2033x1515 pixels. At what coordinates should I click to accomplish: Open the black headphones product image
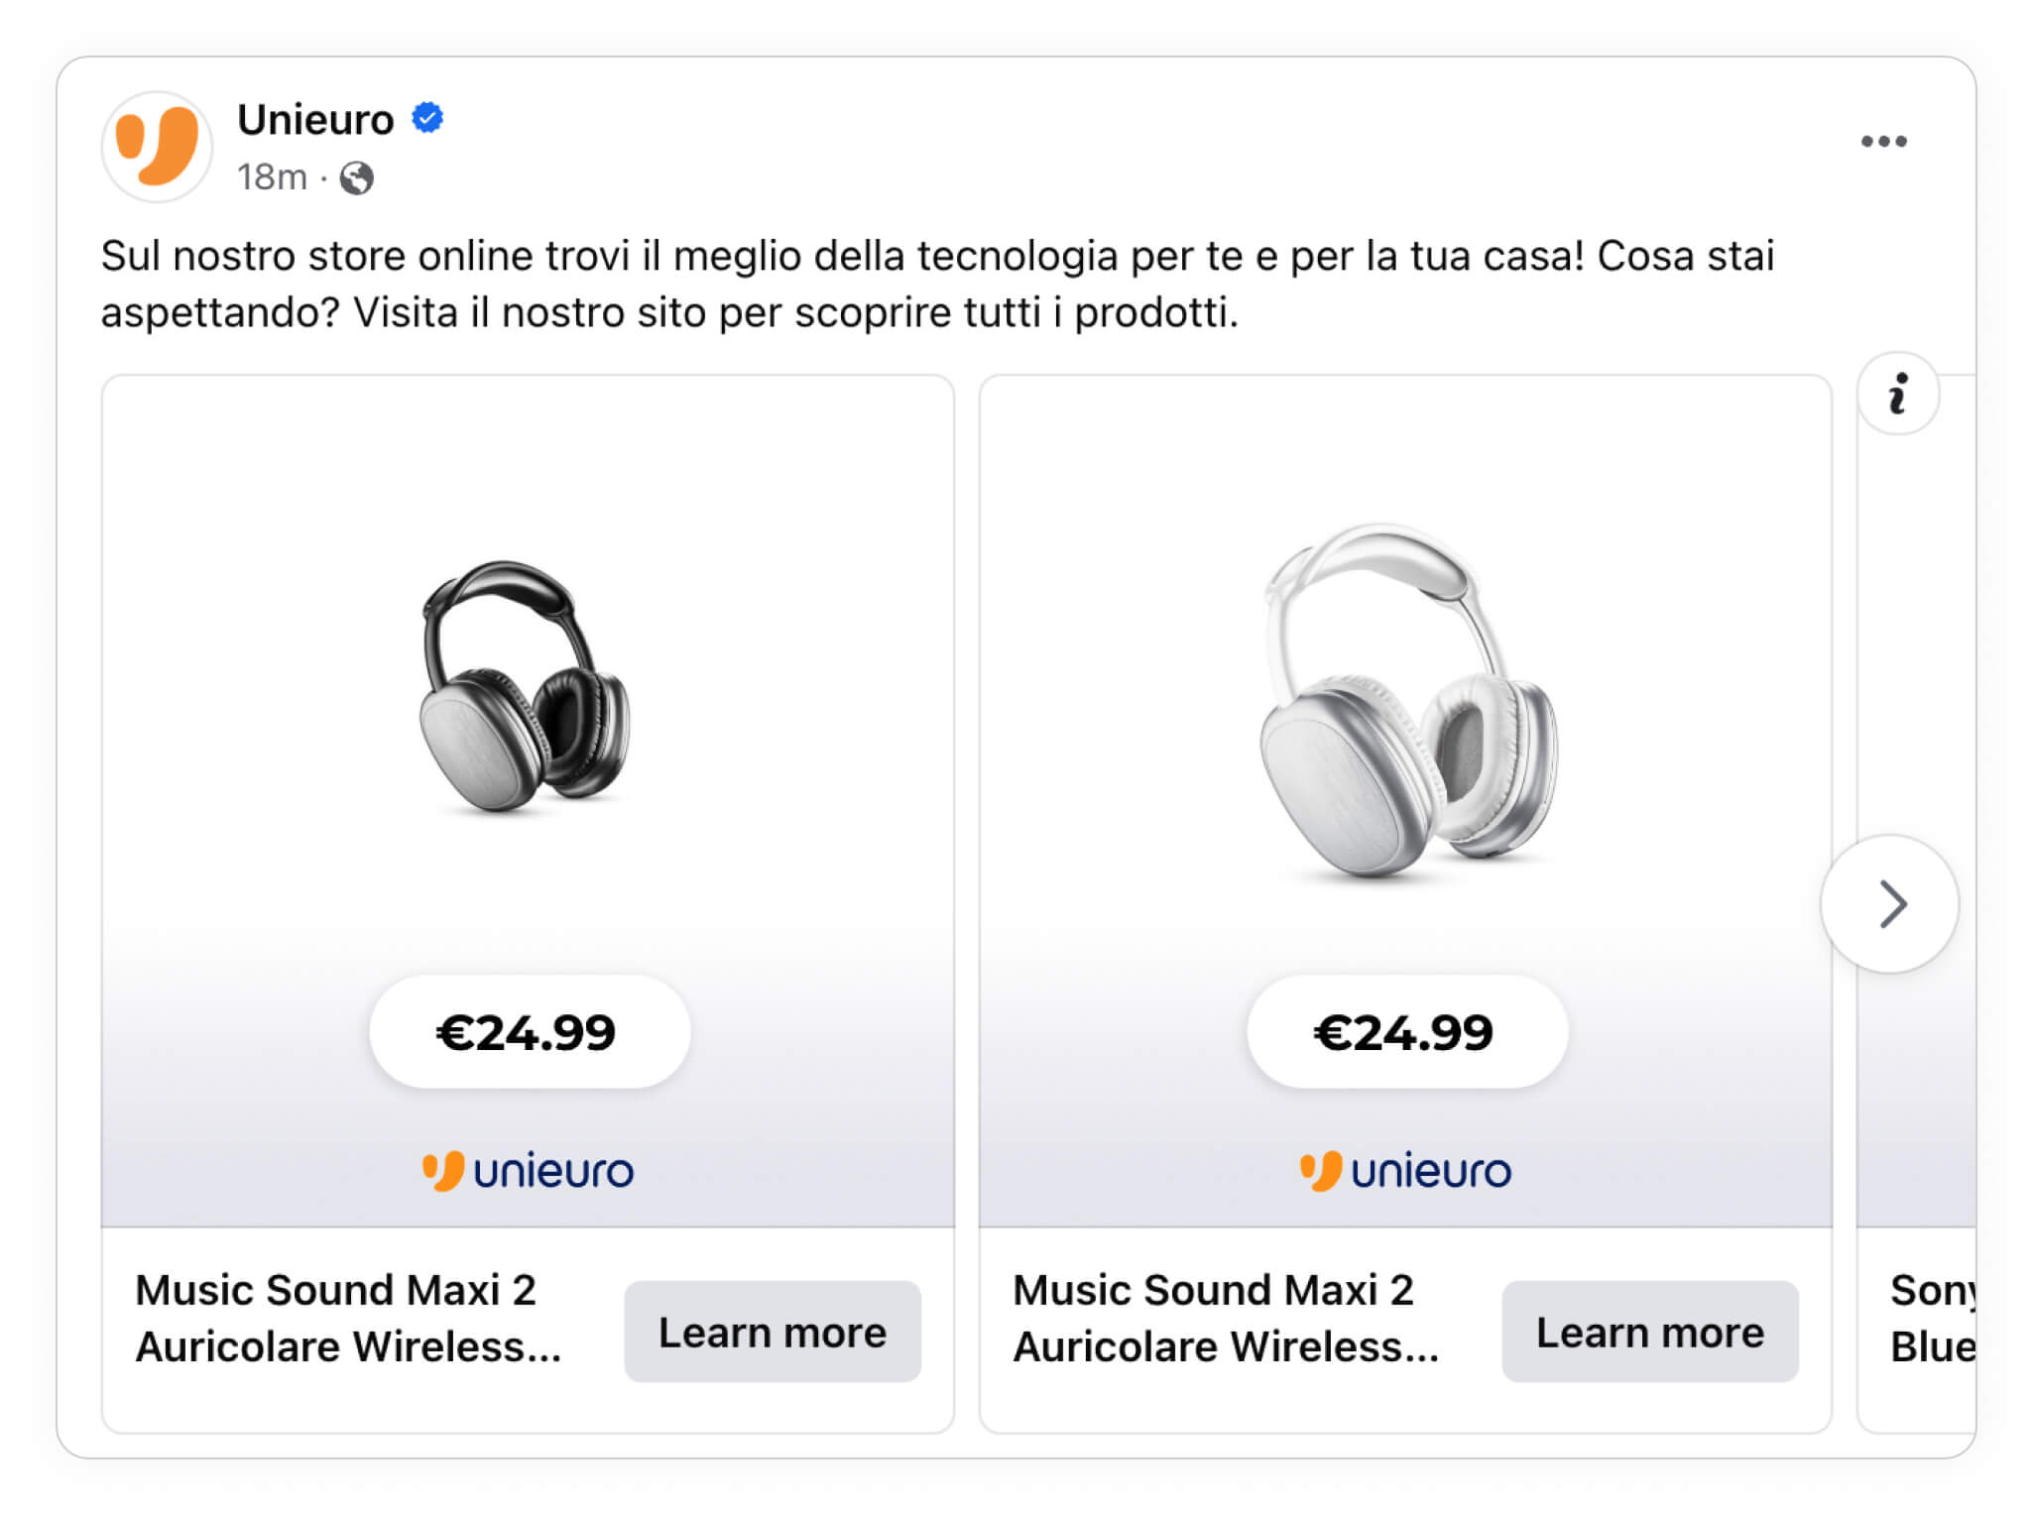point(526,686)
